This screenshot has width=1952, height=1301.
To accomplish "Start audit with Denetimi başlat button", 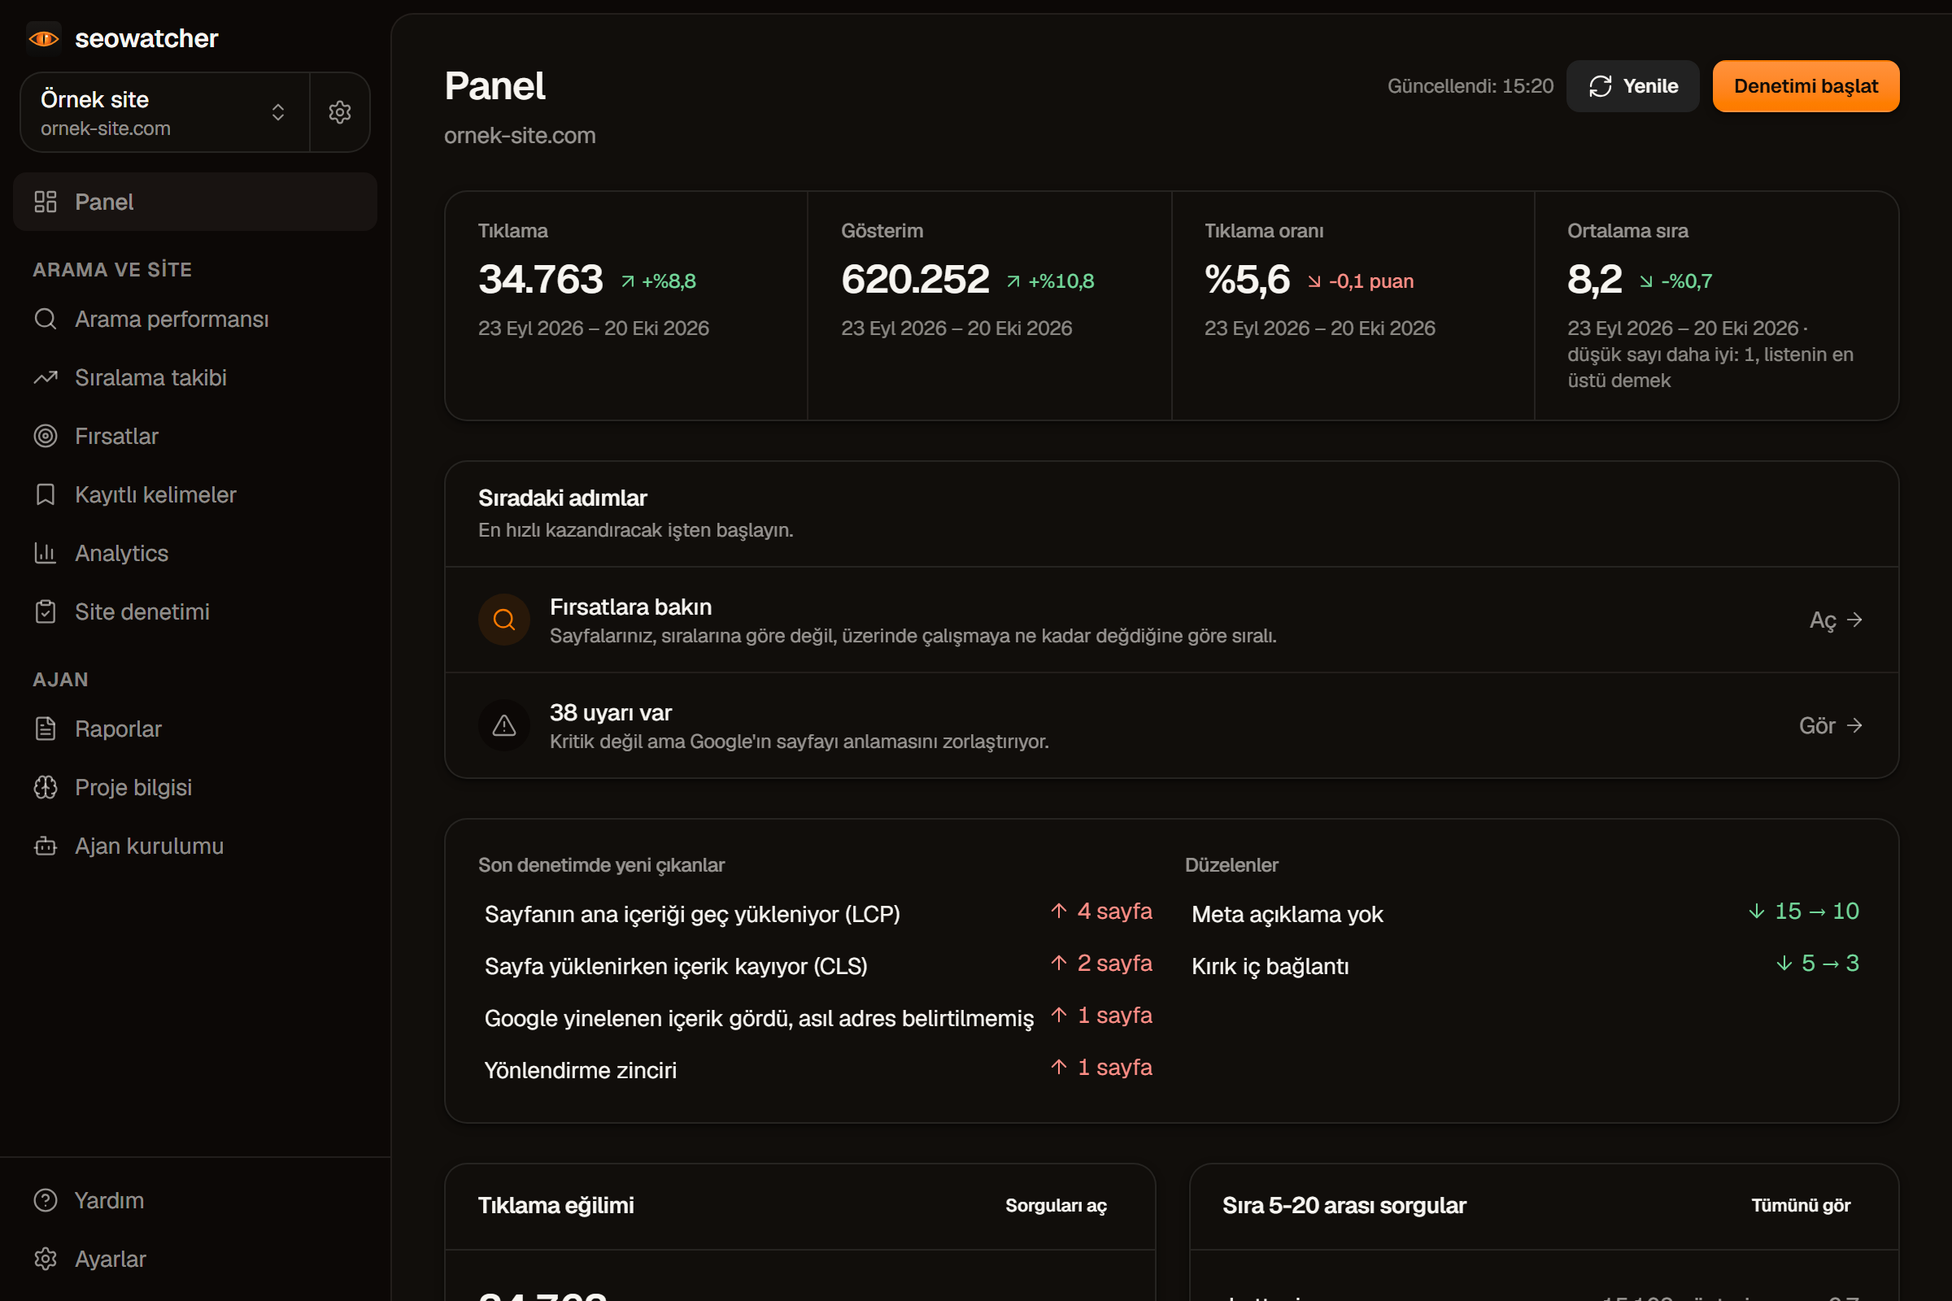I will [x=1806, y=86].
